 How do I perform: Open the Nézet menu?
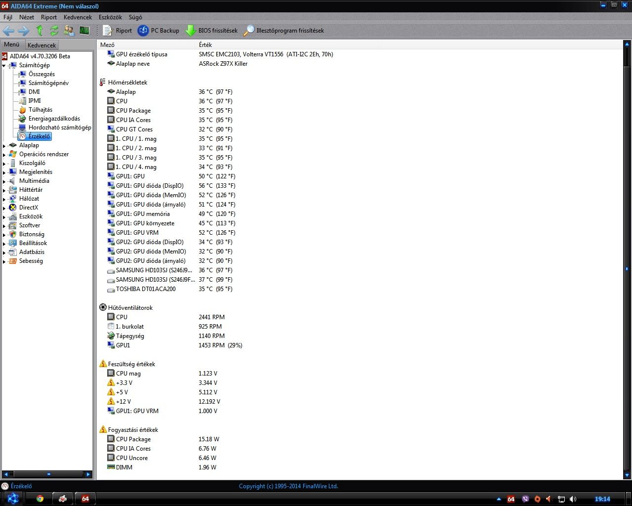pos(27,17)
